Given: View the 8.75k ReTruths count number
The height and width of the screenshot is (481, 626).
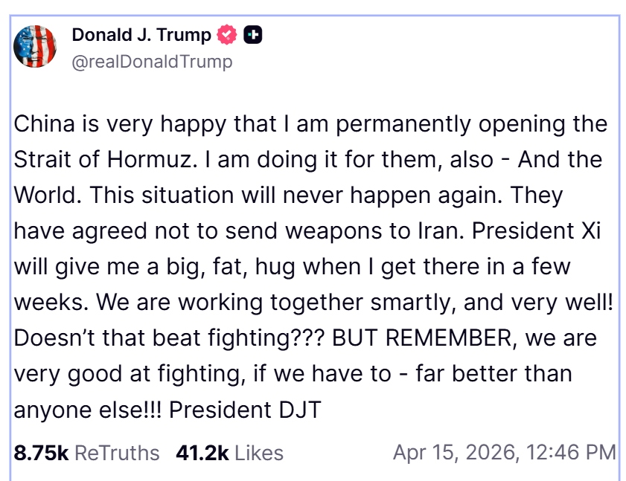Looking at the screenshot, I should (x=41, y=453).
